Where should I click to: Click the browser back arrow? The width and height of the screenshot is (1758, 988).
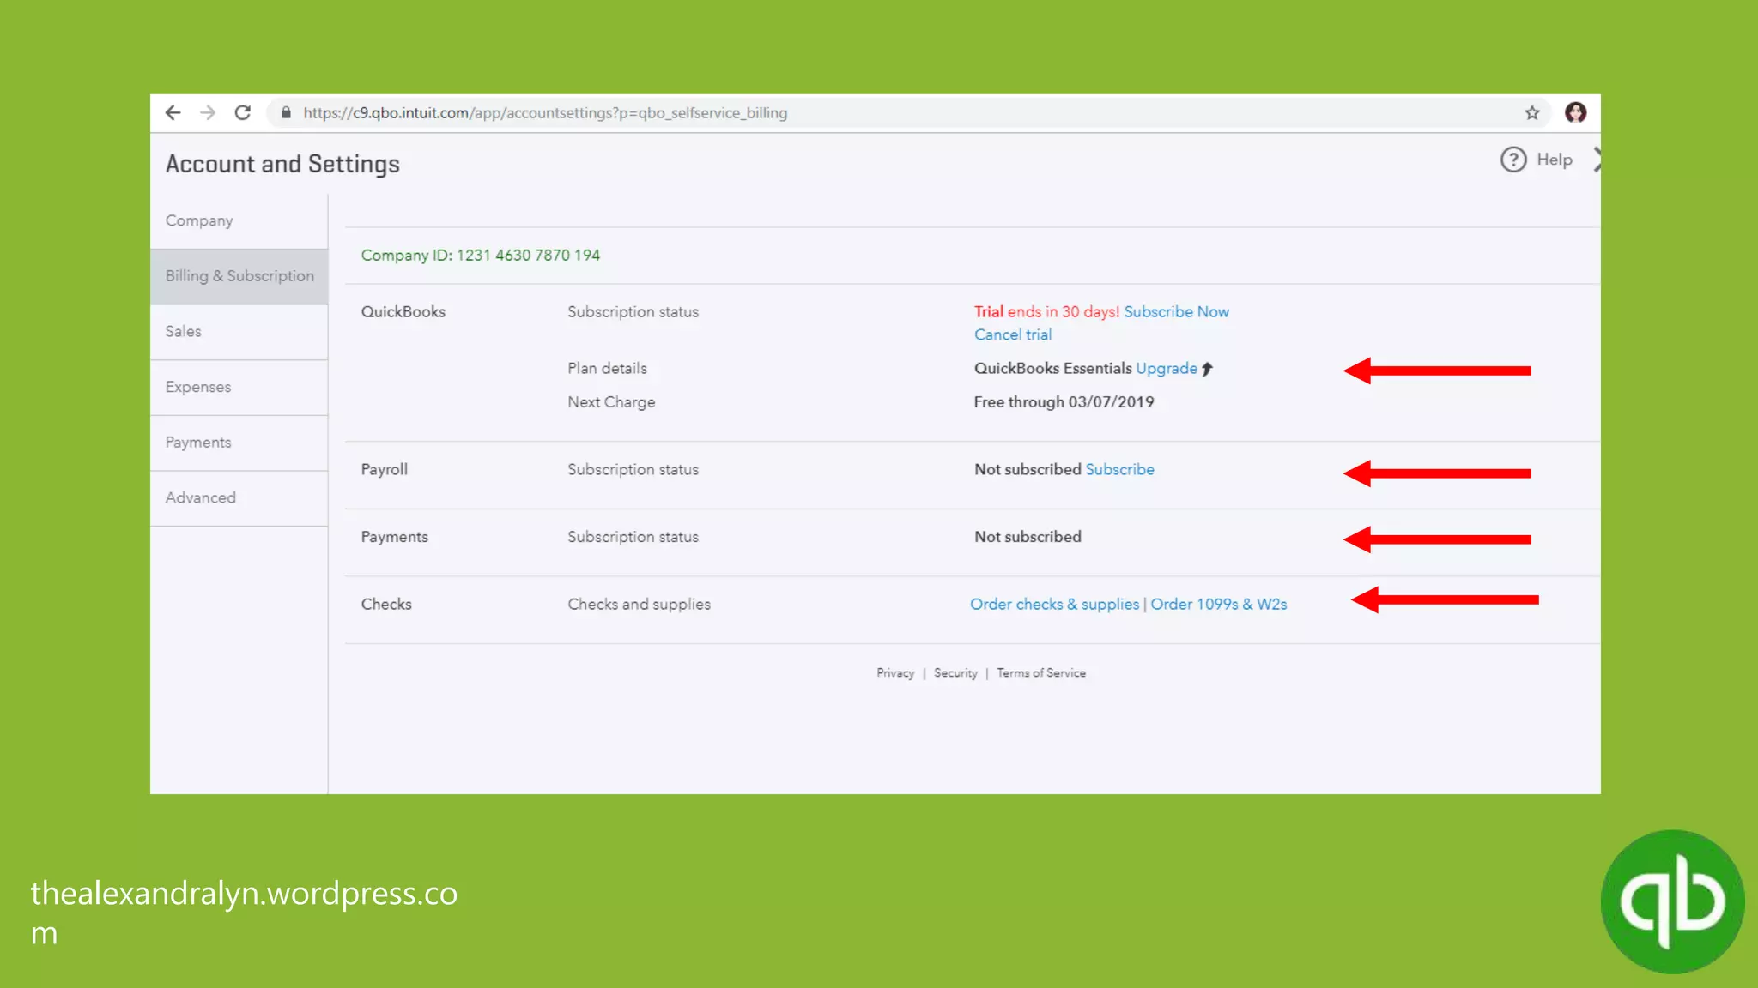[x=173, y=112]
